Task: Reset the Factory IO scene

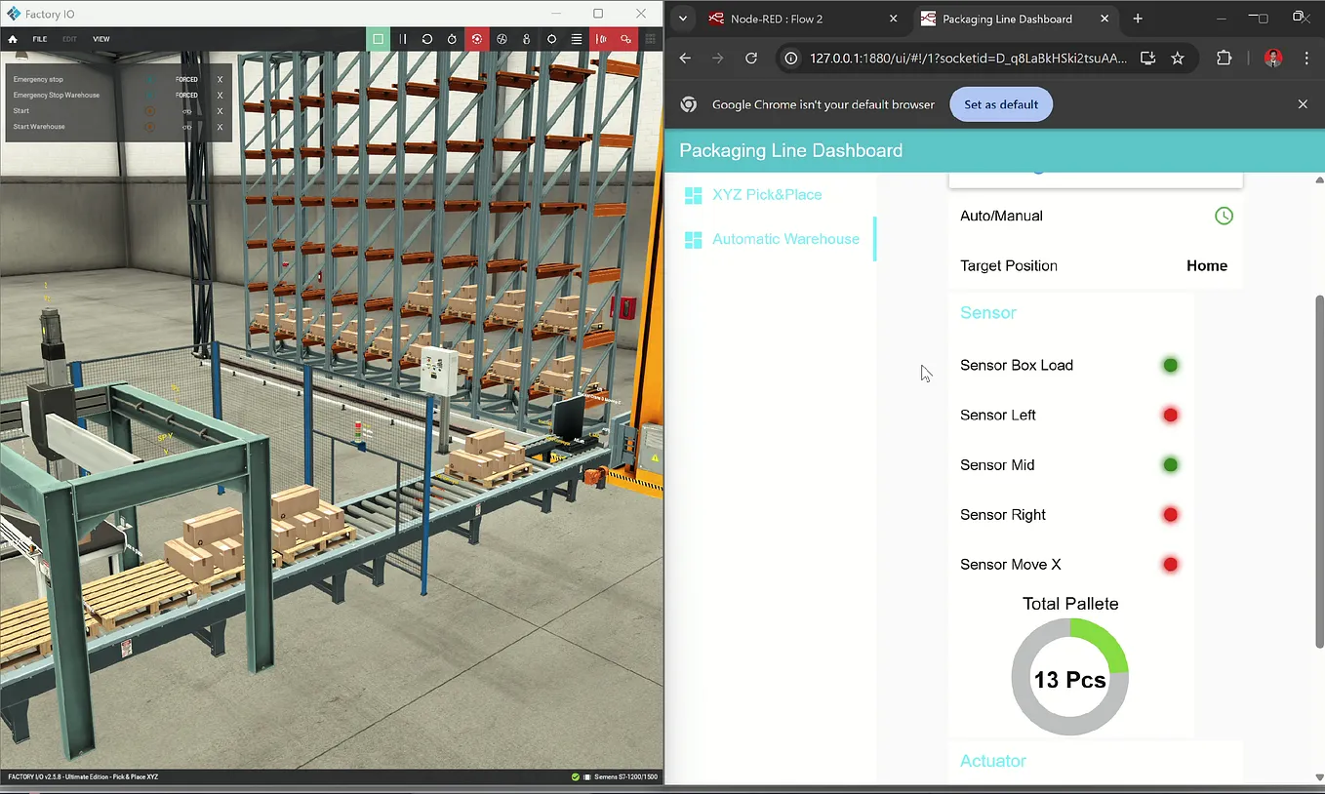Action: tap(427, 39)
